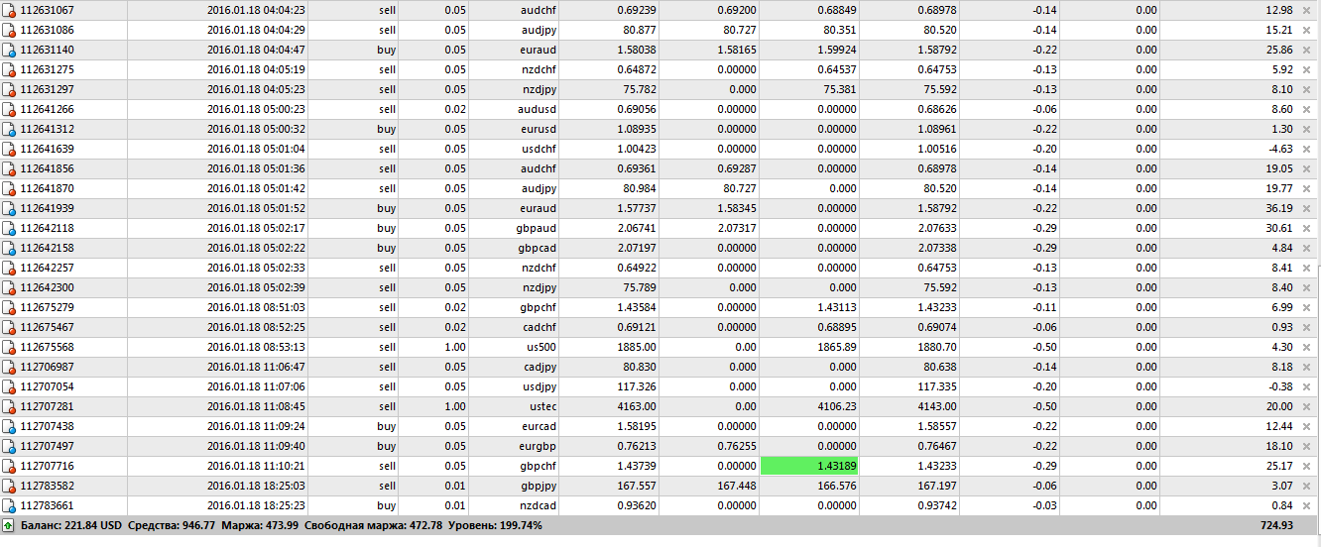Click the green highlighted take profit 1.43189
Image resolution: width=1321 pixels, height=547 pixels.
coord(809,466)
